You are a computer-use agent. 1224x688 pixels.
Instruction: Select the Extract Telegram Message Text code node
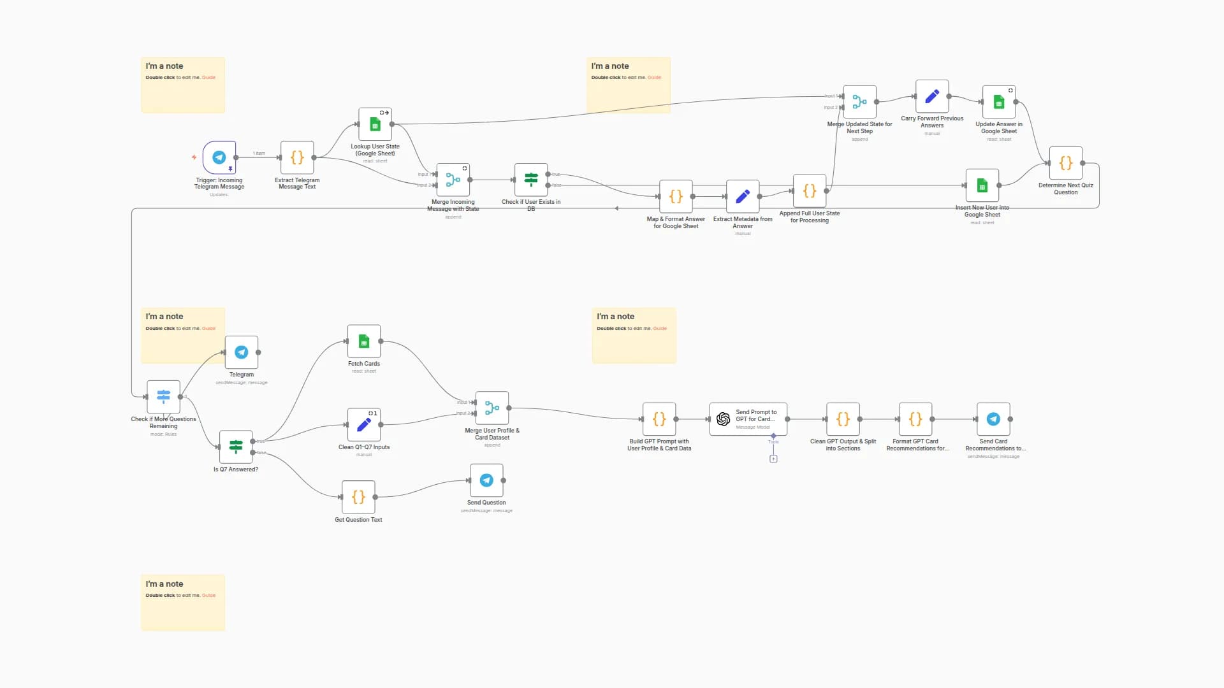(296, 158)
